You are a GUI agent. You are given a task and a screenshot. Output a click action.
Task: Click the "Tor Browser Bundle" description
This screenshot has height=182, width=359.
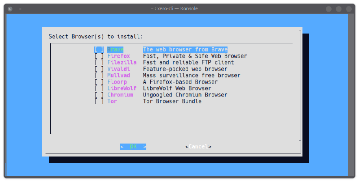(x=172, y=102)
